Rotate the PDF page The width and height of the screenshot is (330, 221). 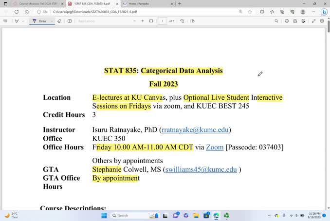pos(182,21)
